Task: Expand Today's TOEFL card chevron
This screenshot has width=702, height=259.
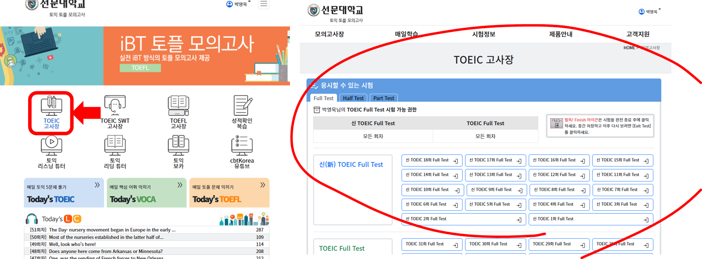Action: (x=262, y=185)
